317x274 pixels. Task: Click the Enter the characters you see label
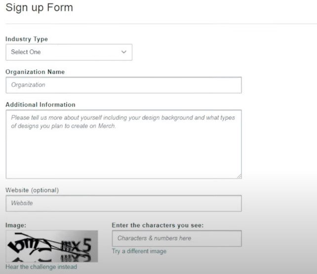(158, 225)
